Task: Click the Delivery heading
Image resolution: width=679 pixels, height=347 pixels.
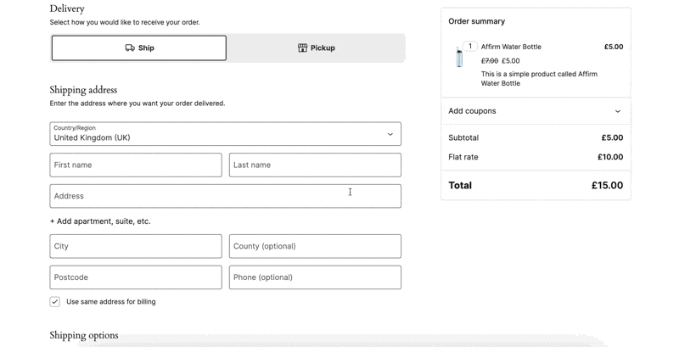Action: 67,8
